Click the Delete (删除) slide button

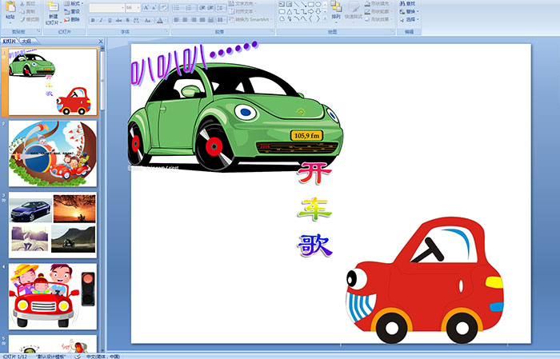coord(72,19)
